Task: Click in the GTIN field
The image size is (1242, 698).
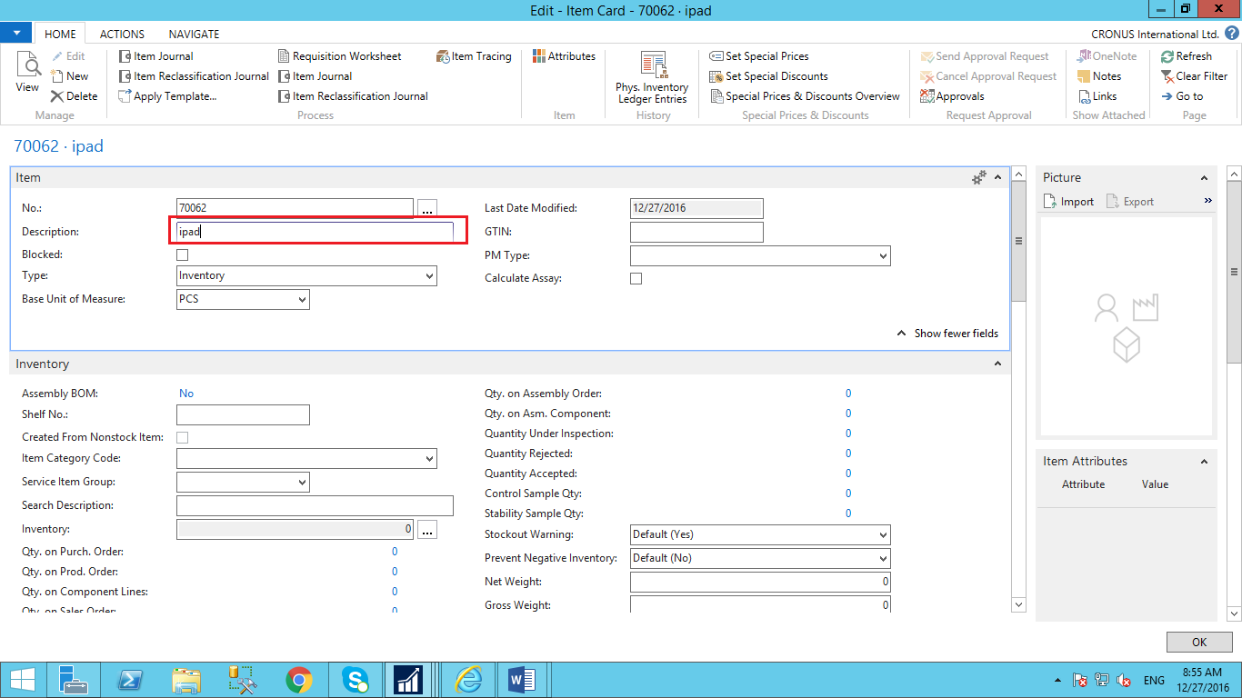Action: coord(696,233)
